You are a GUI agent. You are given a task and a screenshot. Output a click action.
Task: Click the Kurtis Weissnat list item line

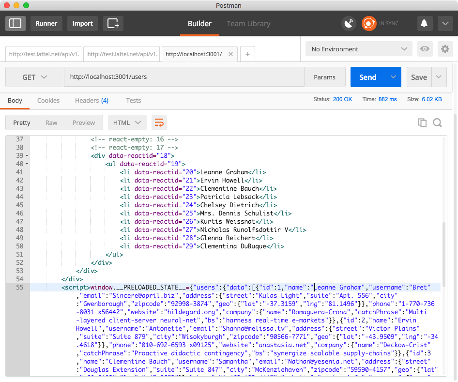point(197,222)
